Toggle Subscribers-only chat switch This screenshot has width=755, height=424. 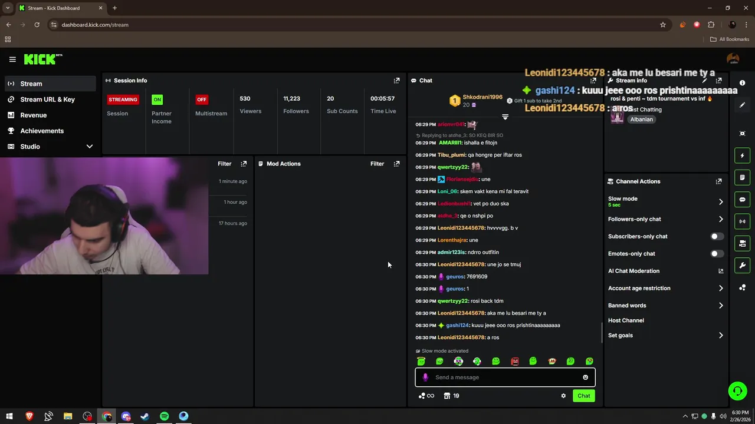(x=717, y=236)
